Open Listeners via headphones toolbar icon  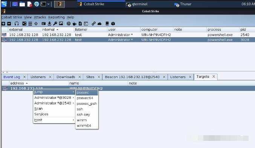tap(17, 24)
